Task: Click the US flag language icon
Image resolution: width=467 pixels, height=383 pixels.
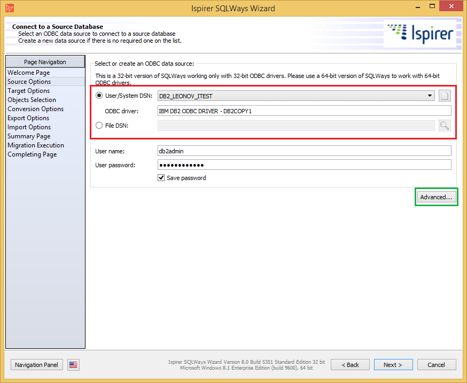Action: [x=73, y=365]
